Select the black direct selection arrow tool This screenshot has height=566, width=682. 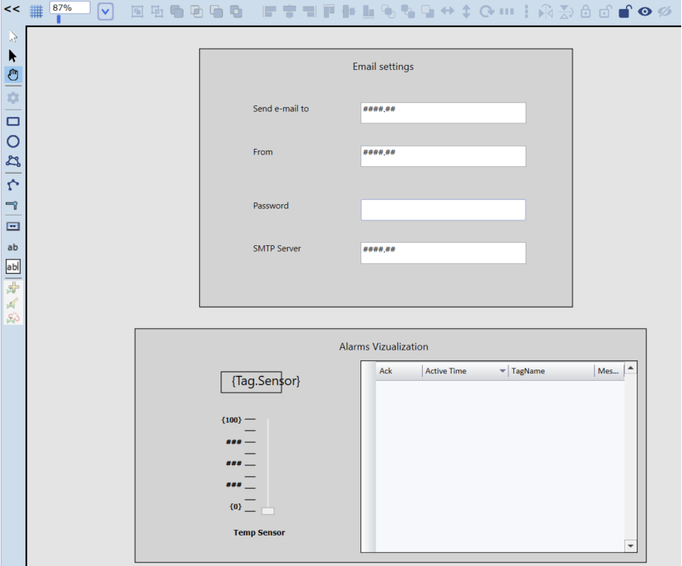tap(12, 56)
